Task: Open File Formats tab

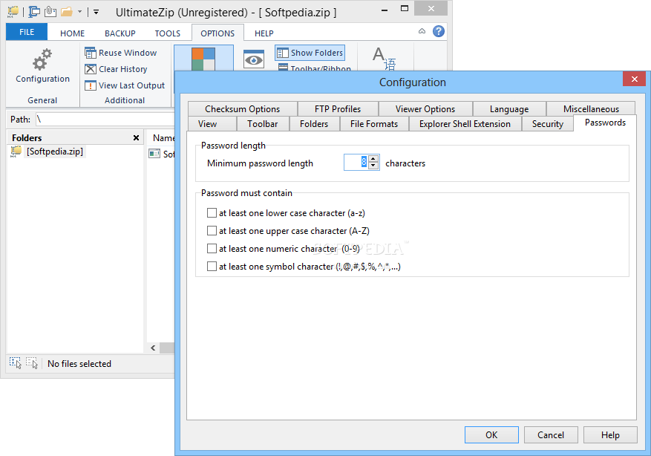Action: click(373, 124)
